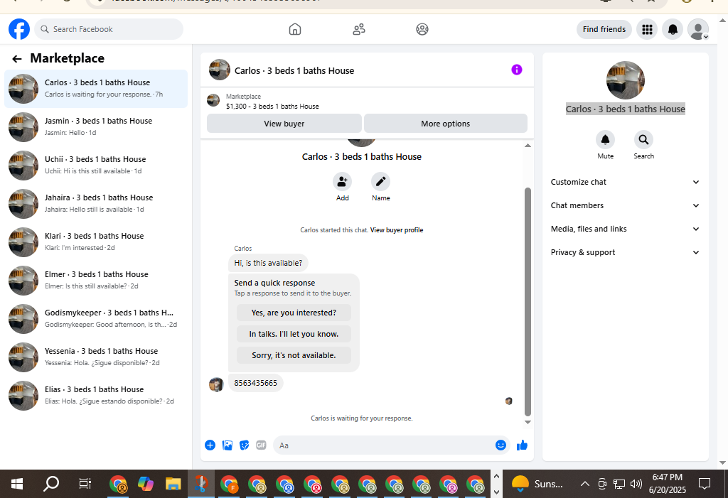Image resolution: width=728 pixels, height=498 pixels.
Task: Expand Customize chat section
Action: (x=625, y=182)
